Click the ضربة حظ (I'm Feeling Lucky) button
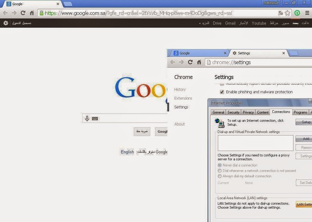 point(142,131)
